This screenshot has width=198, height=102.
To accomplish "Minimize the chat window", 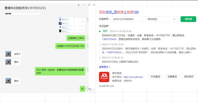I will [84, 5].
